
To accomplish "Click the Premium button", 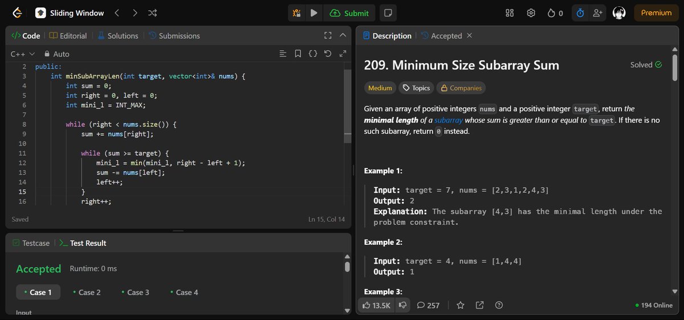I will pos(656,13).
